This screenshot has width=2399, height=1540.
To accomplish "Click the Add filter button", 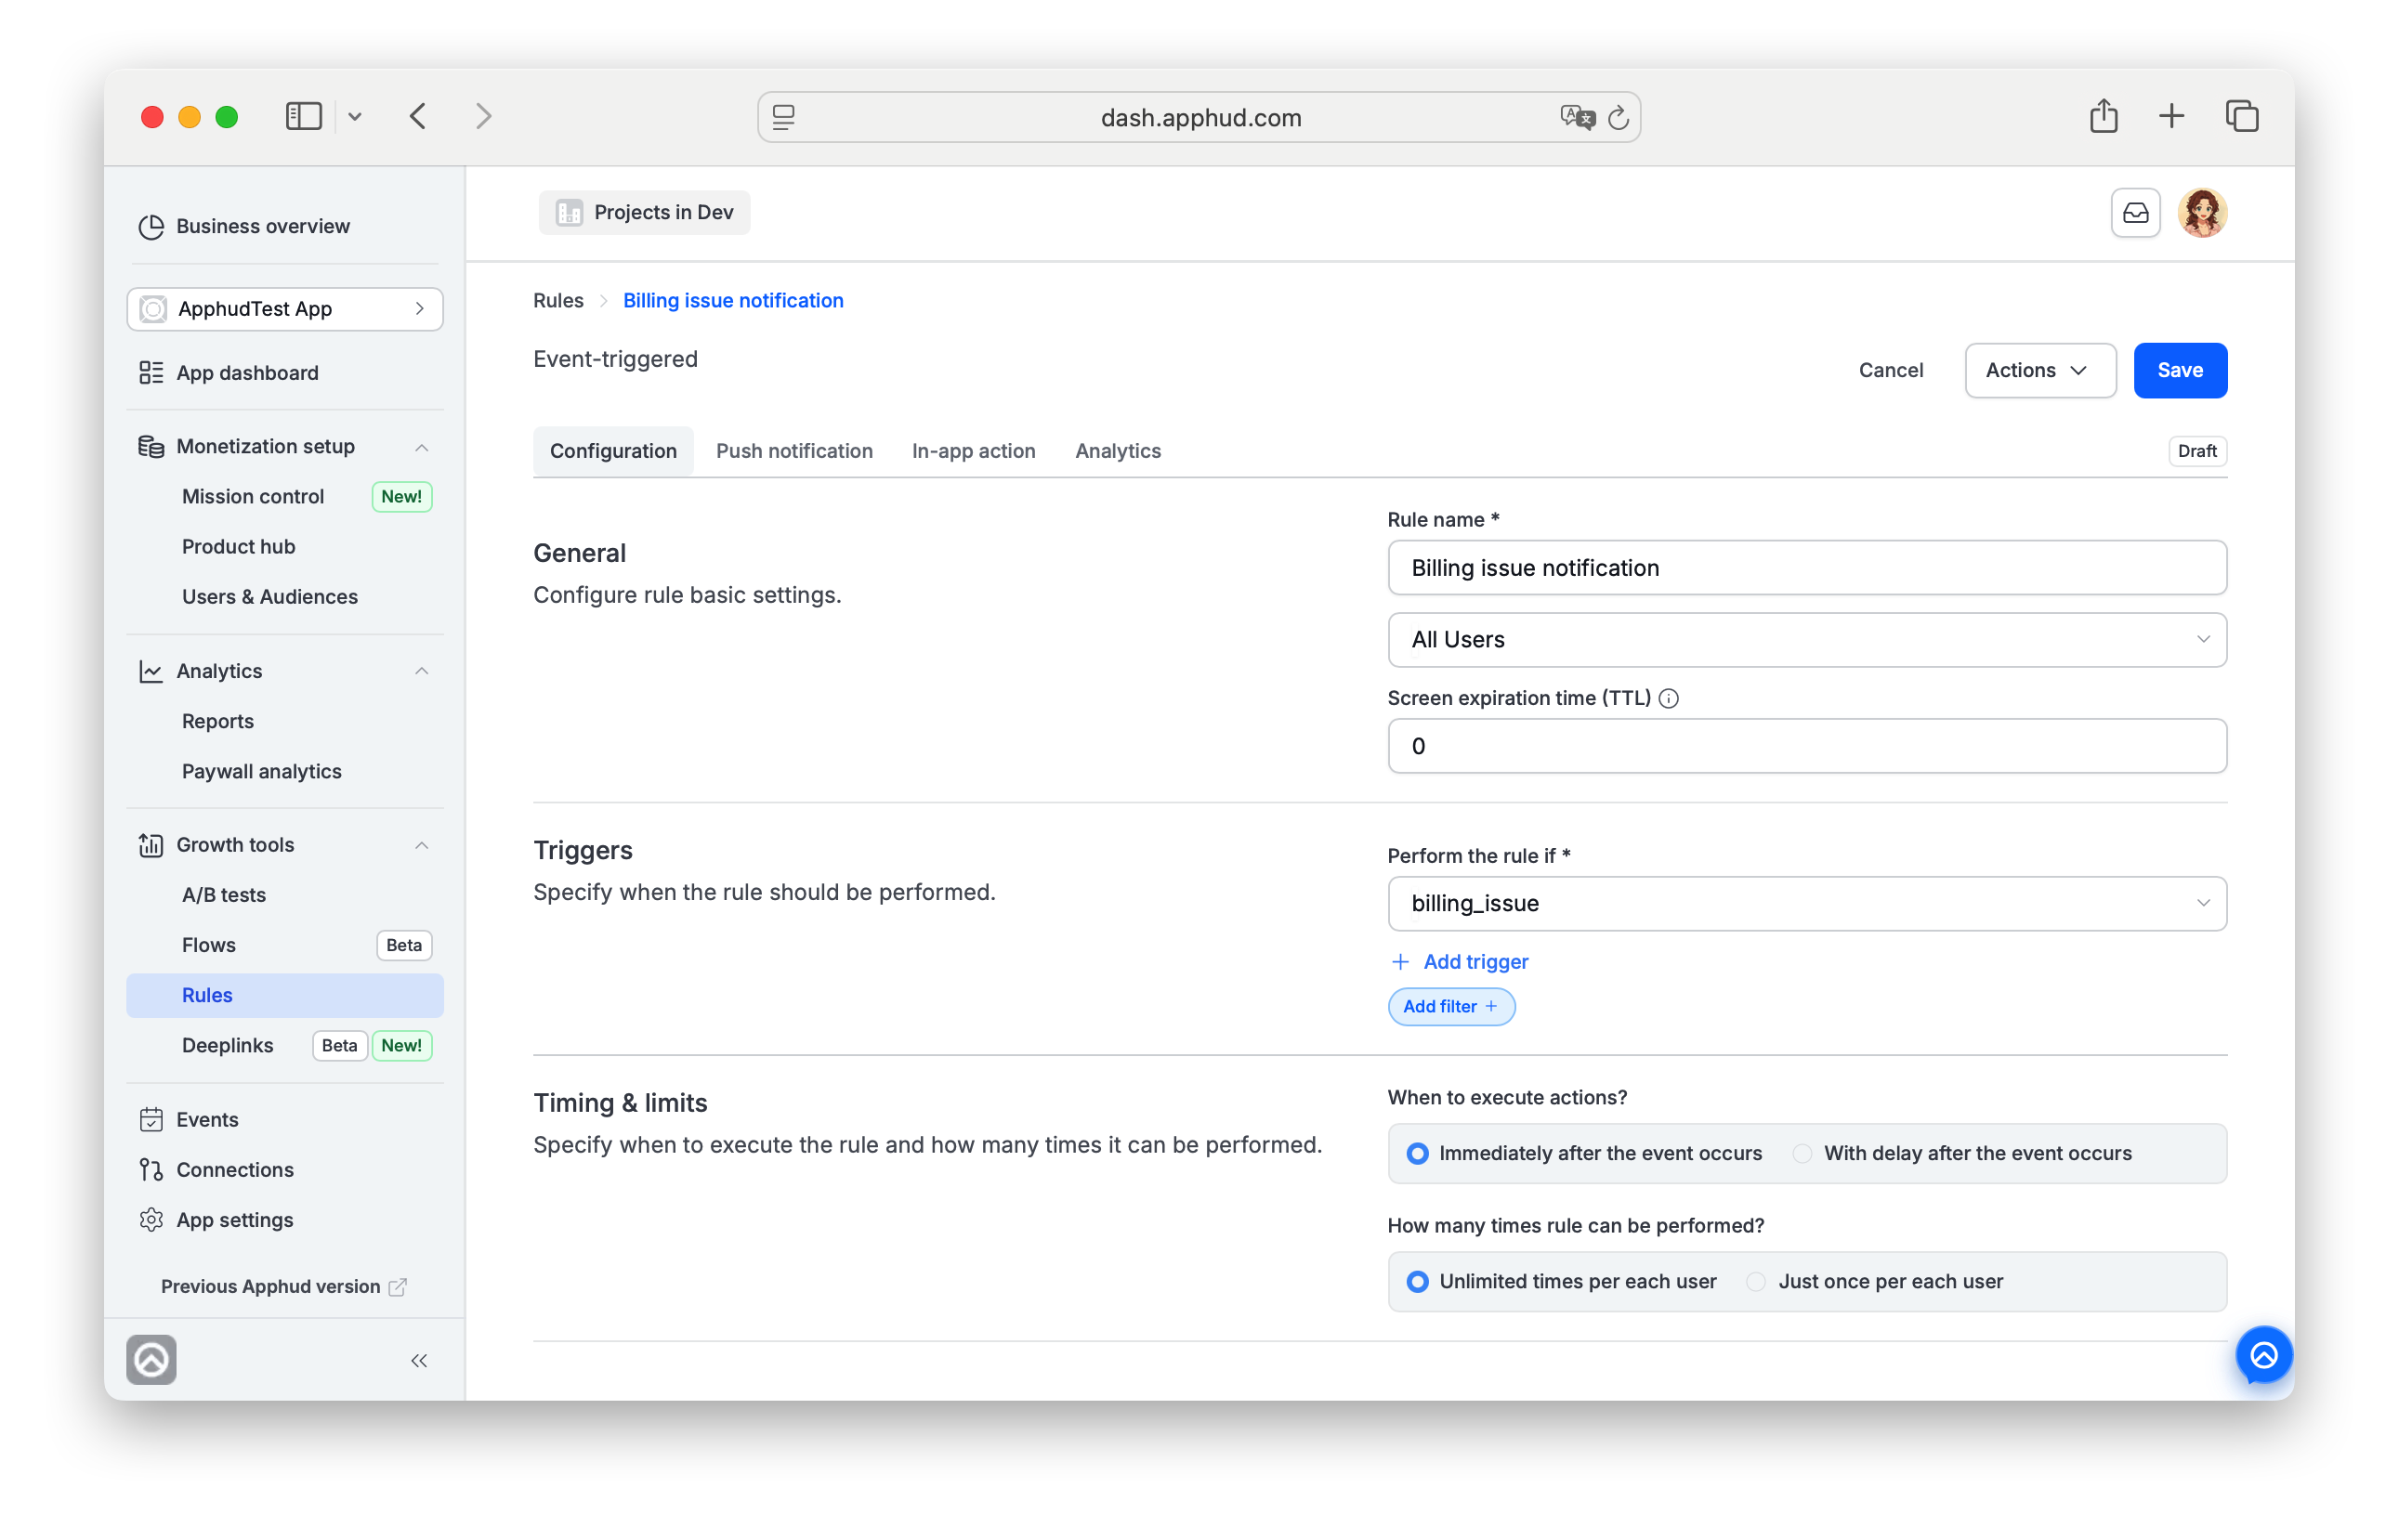I will point(1450,1007).
